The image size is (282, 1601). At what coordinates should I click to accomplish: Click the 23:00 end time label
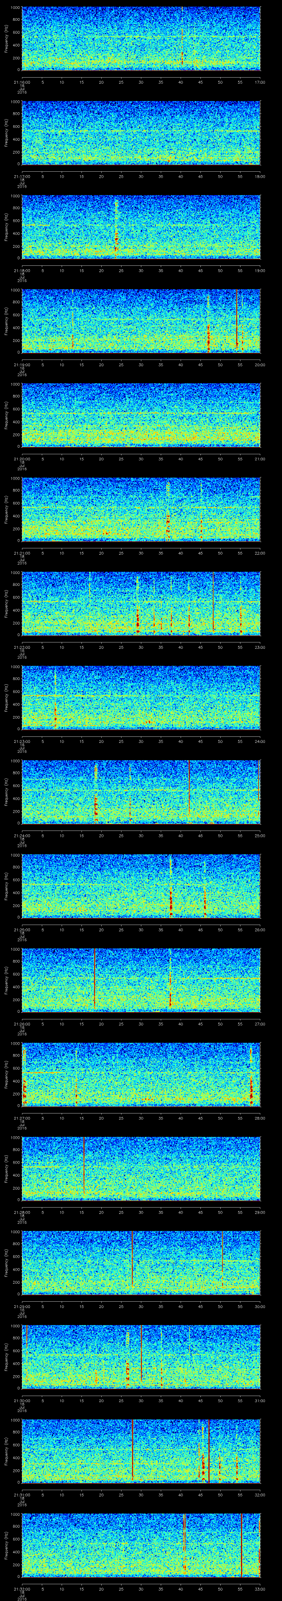coord(260,647)
